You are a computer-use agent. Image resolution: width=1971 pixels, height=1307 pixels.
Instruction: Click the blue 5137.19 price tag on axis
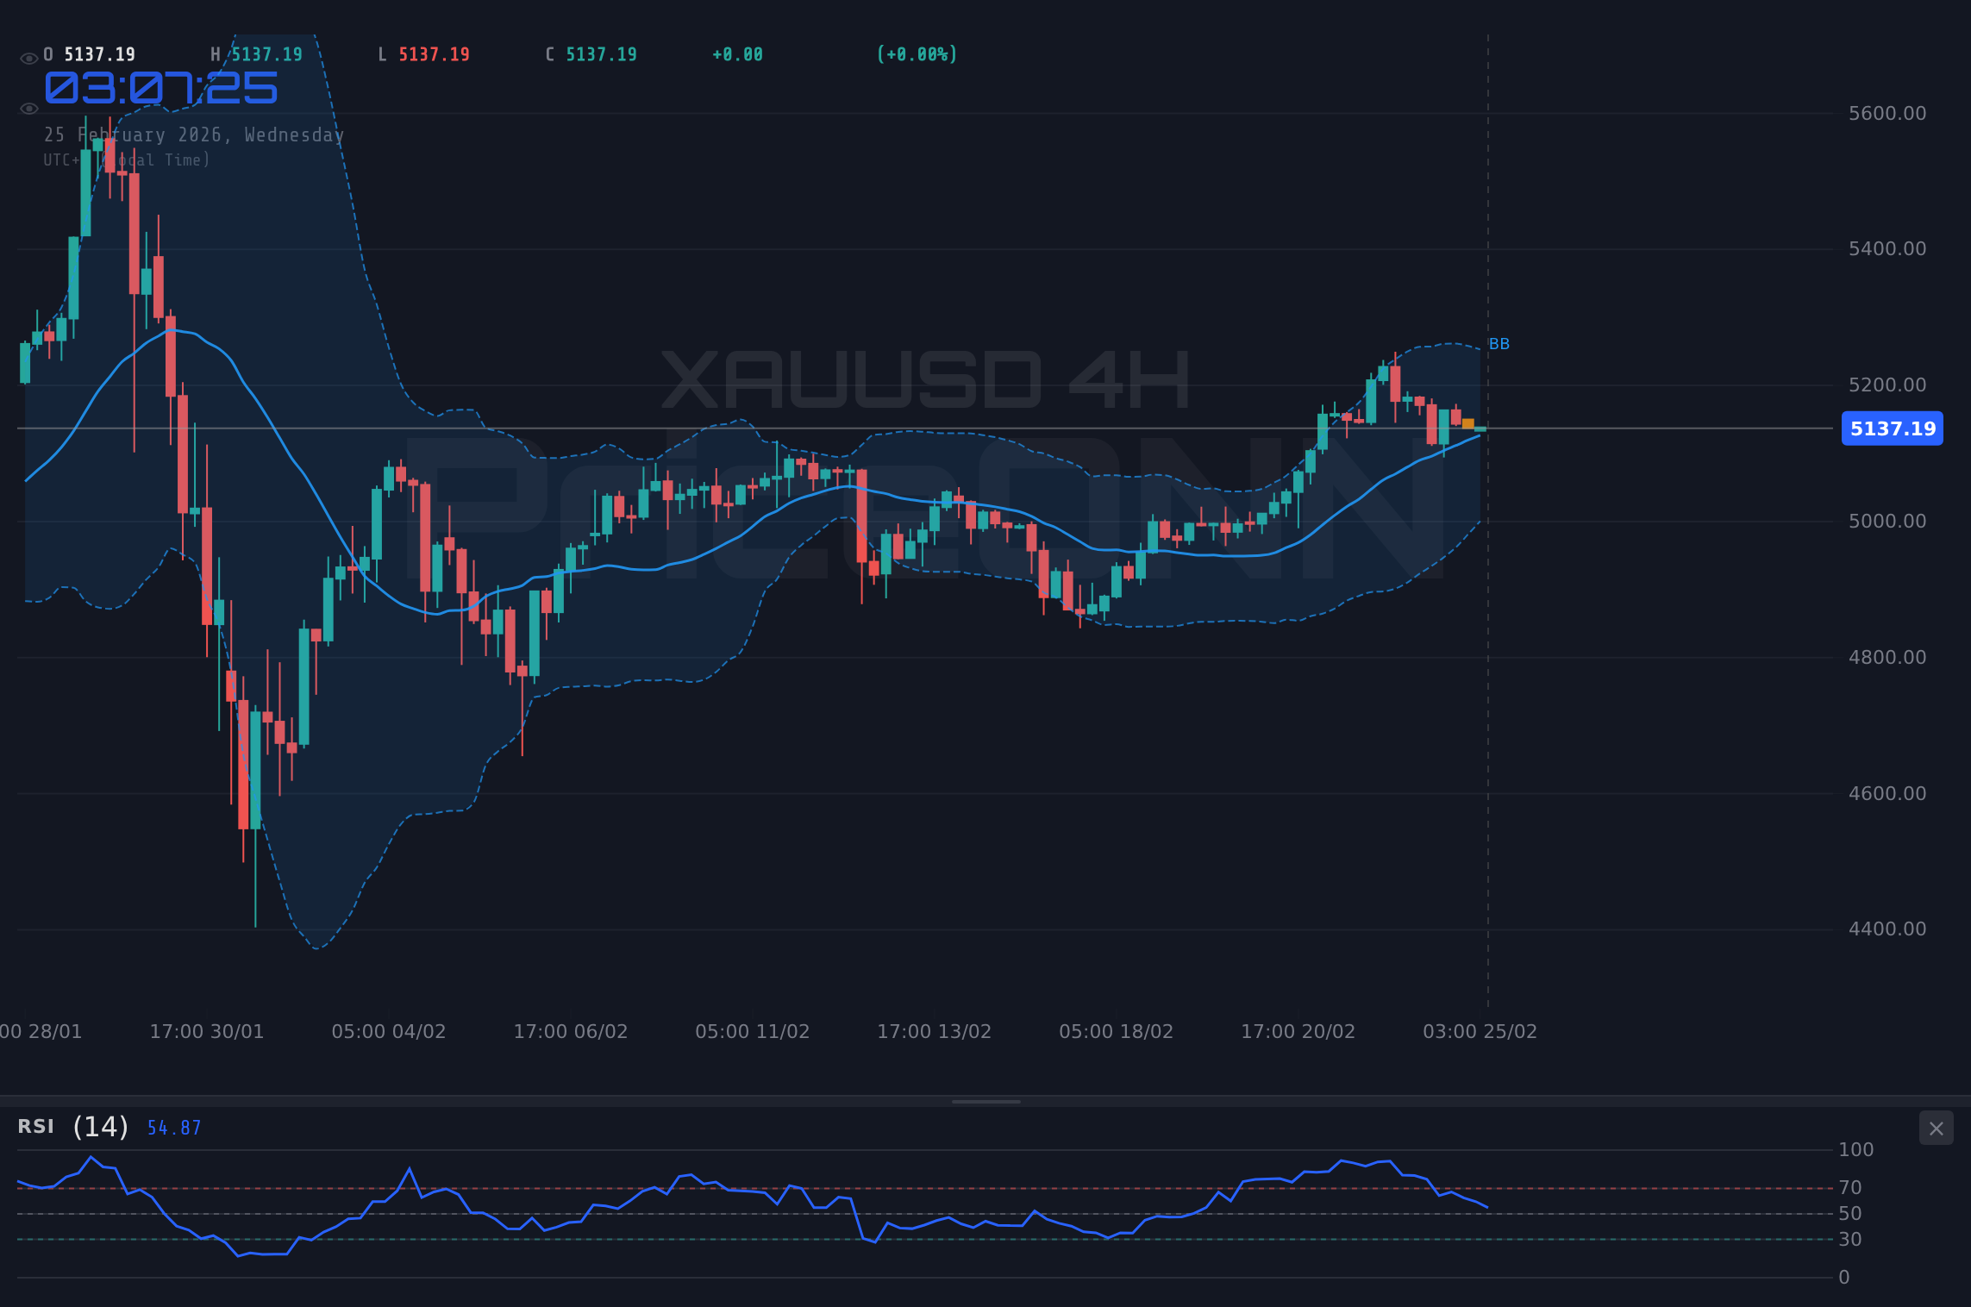[1892, 428]
